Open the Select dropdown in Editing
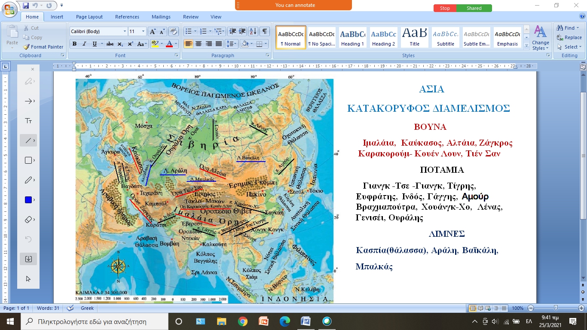587x330 pixels. click(x=569, y=47)
